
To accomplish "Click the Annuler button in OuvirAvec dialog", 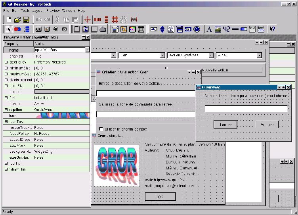I will 267,125.
